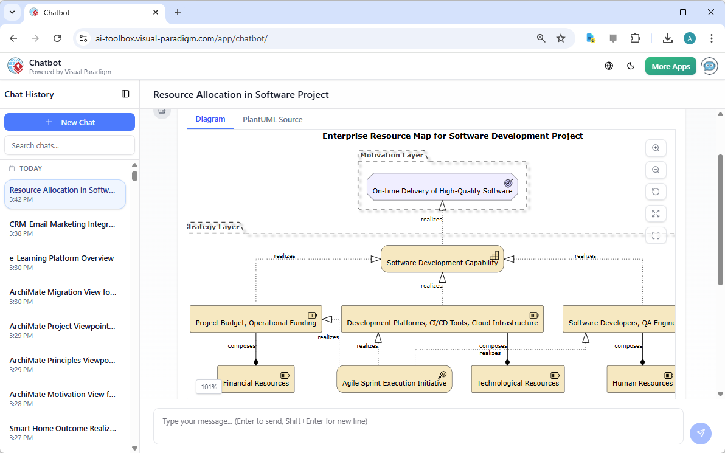This screenshot has height=453, width=725.
Task: Start a New Chat
Action: tap(69, 122)
